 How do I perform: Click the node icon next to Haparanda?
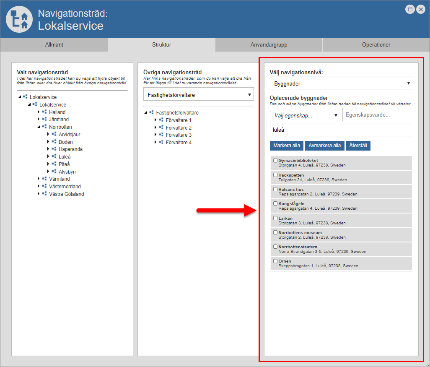54,149
